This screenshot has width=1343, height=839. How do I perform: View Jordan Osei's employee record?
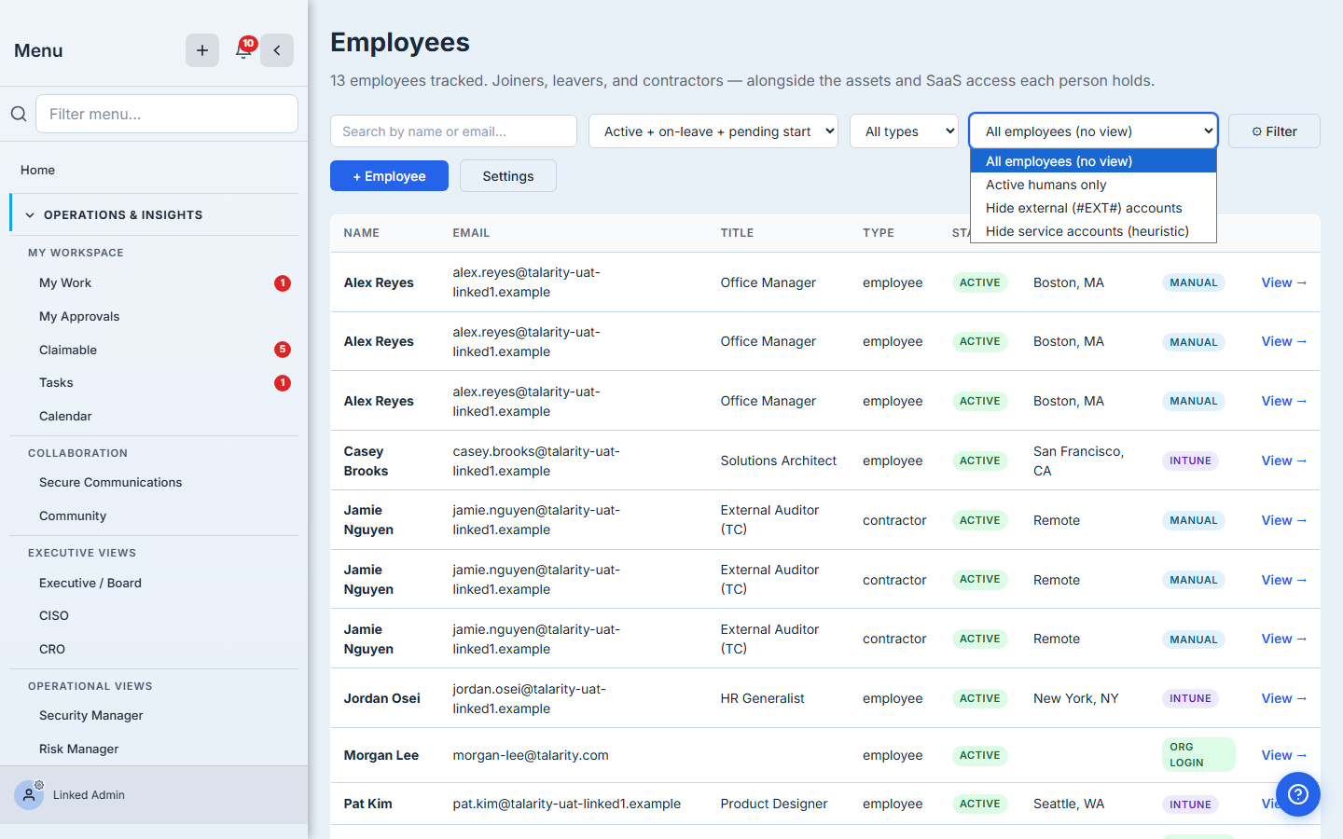tap(1284, 698)
